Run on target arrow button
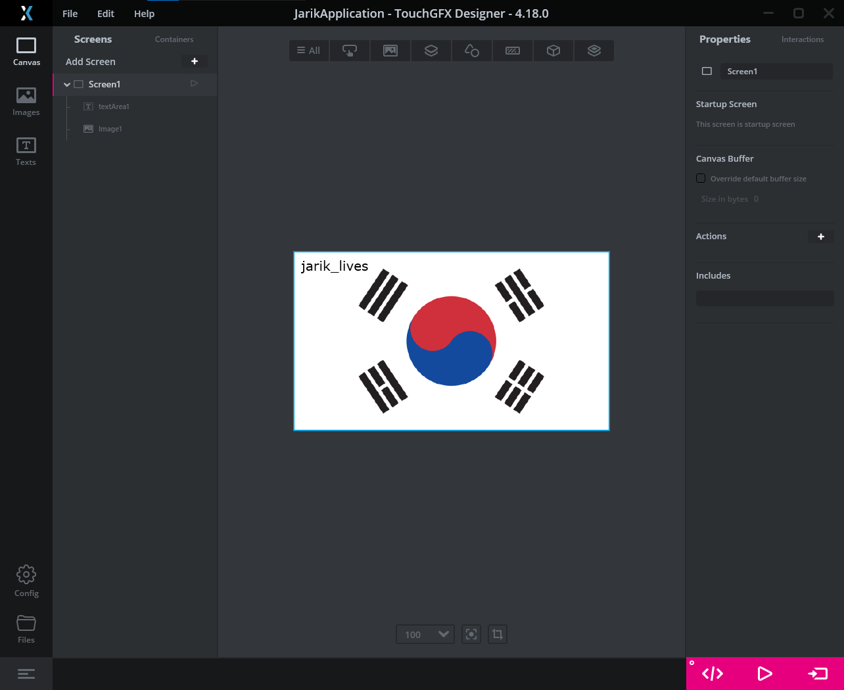This screenshot has width=844, height=690. click(818, 674)
